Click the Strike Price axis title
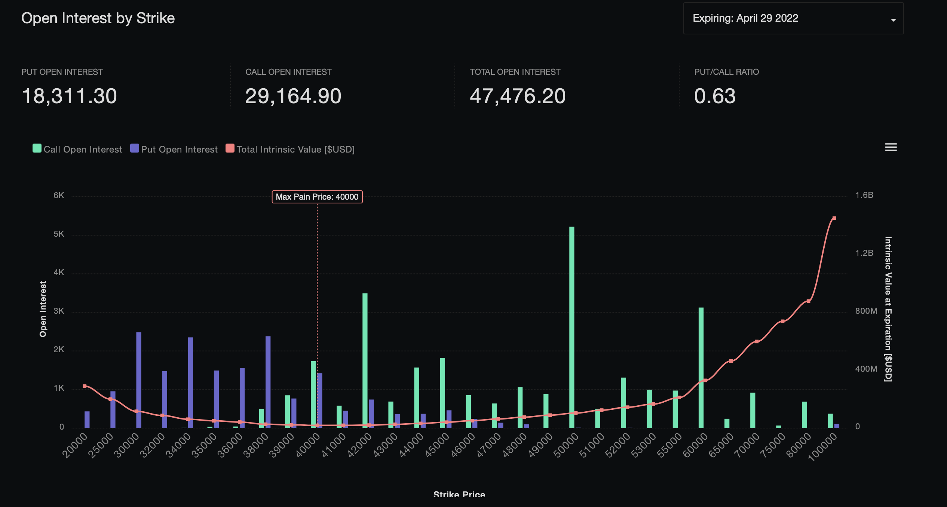Image resolution: width=947 pixels, height=507 pixels. tap(459, 494)
